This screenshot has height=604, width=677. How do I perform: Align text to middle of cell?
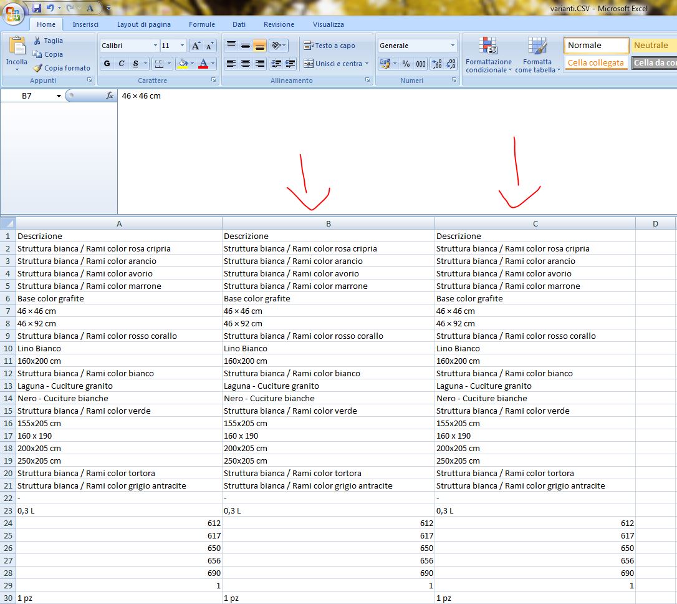click(x=245, y=46)
